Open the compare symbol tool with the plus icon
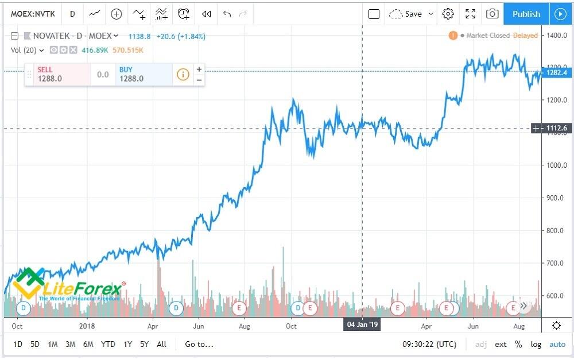 (x=116, y=14)
